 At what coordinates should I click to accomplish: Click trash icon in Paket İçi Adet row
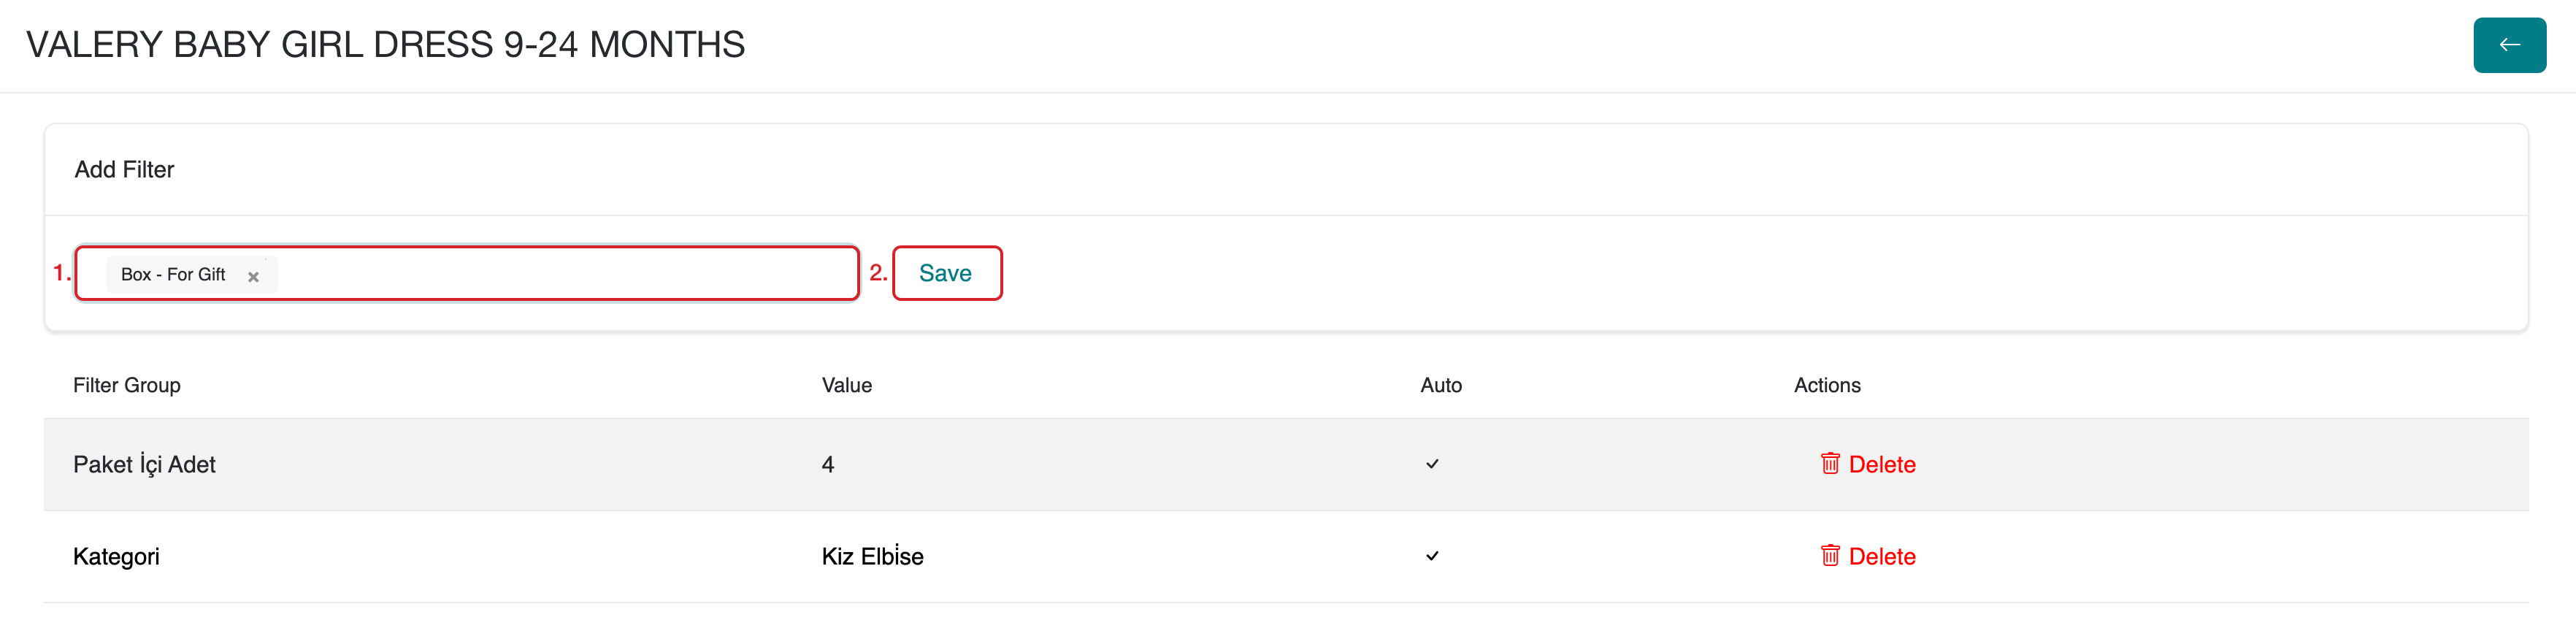tap(1830, 464)
